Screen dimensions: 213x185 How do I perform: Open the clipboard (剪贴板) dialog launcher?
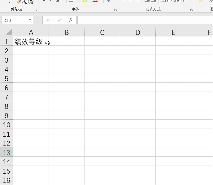(36, 10)
